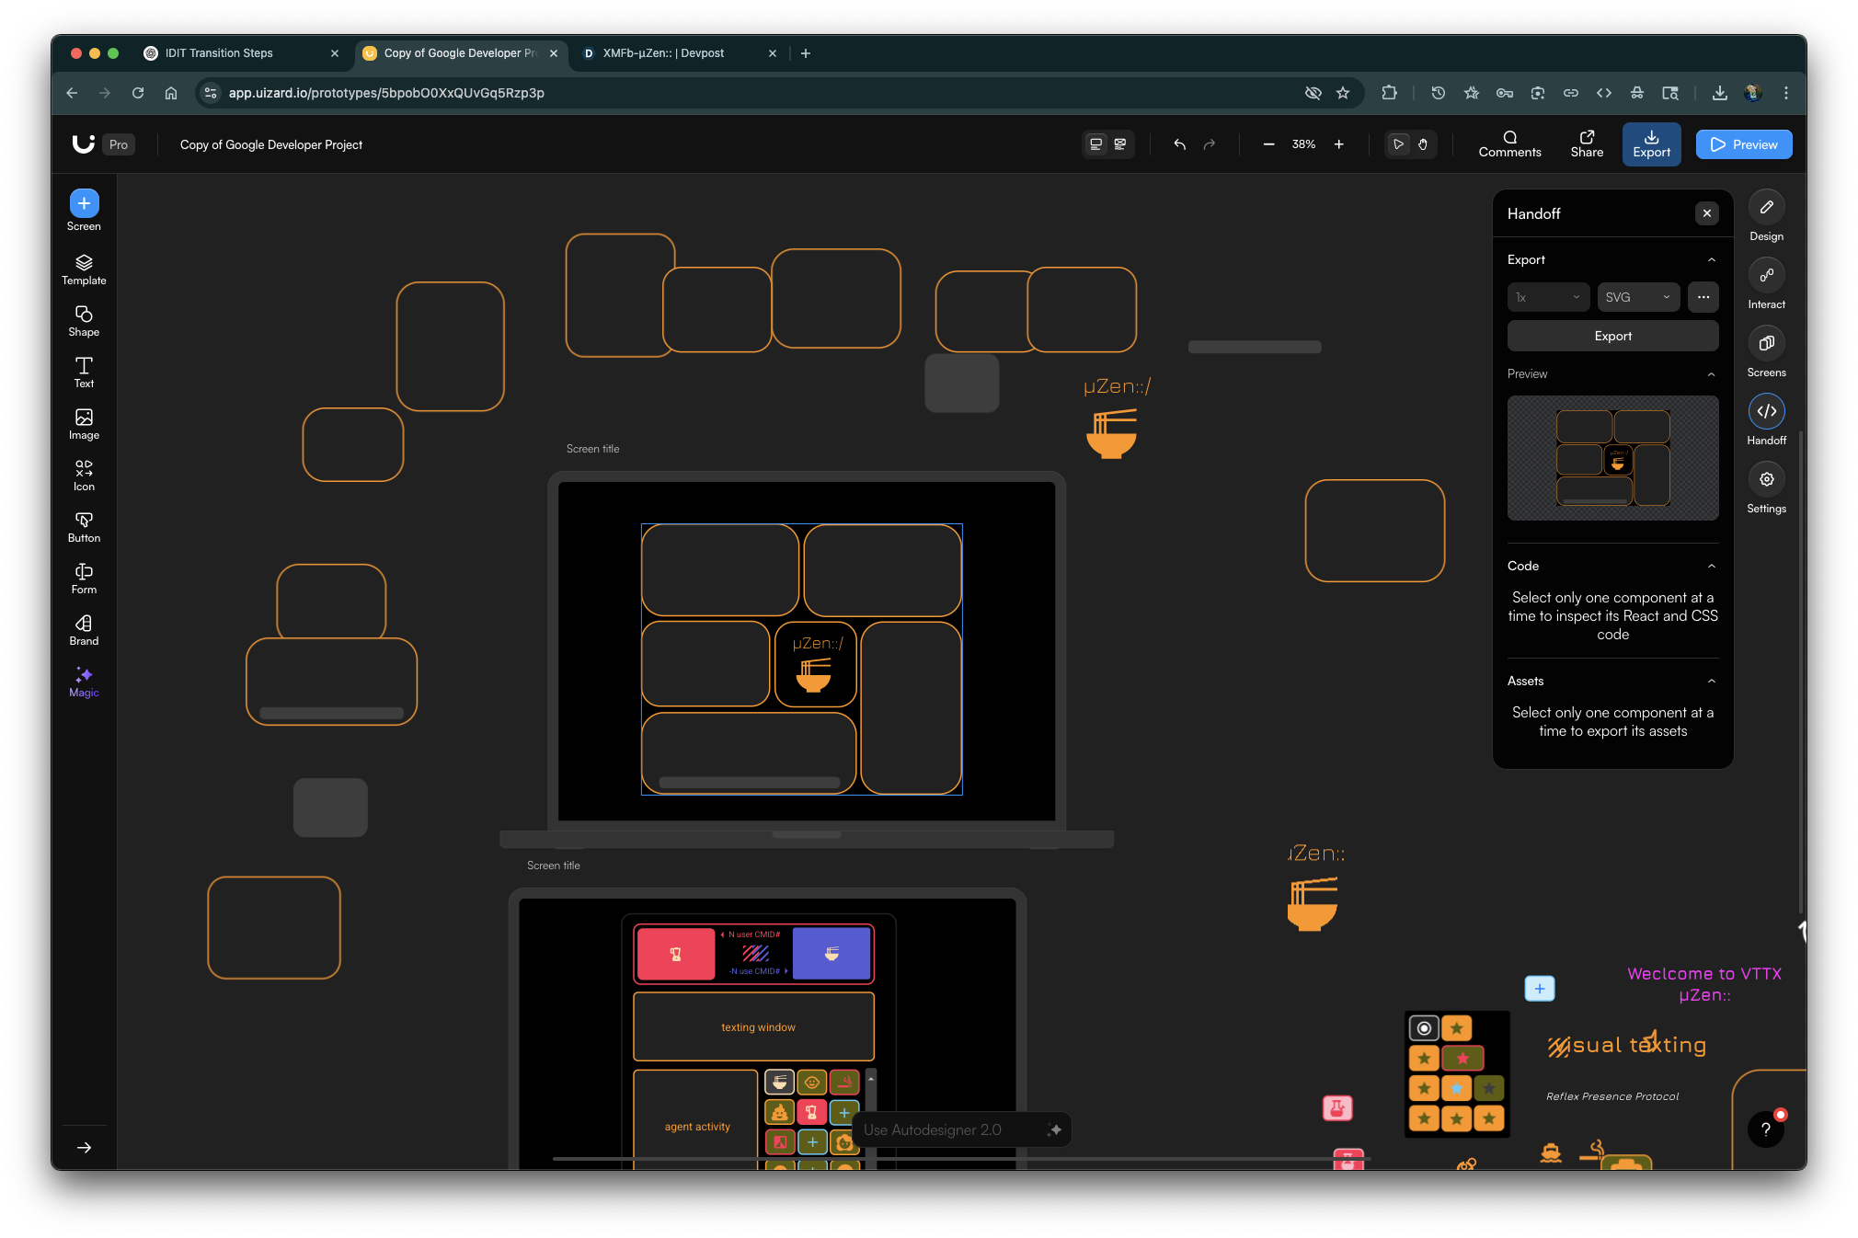Open the Brand panel
The width and height of the screenshot is (1858, 1238).
coord(84,630)
